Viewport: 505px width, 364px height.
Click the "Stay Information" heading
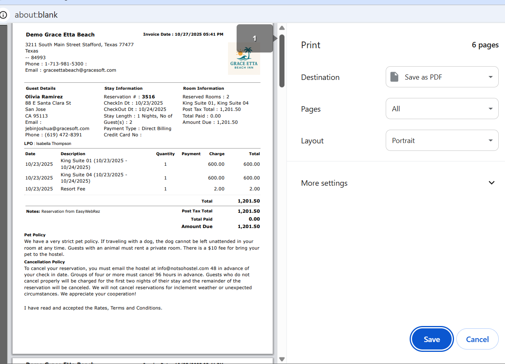point(124,89)
